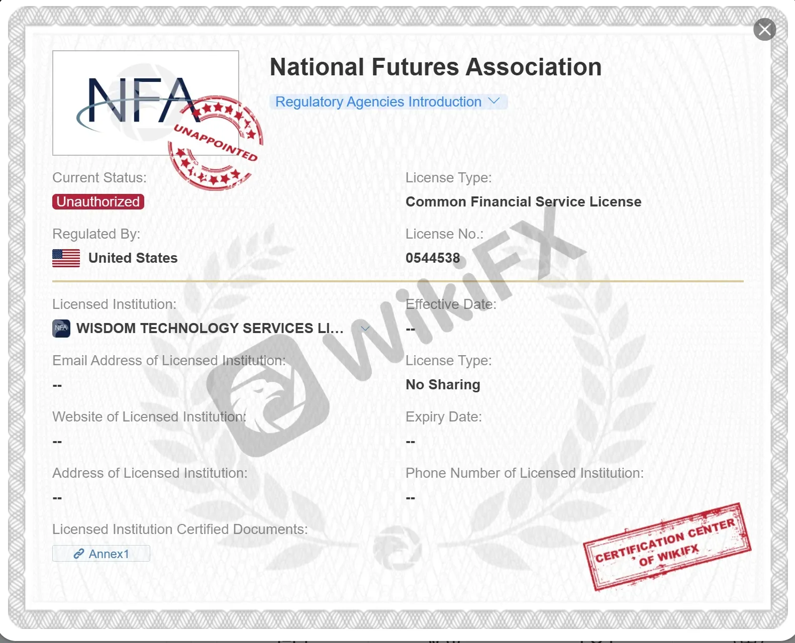Click the National Futures Association title
The image size is (795, 643).
click(x=436, y=67)
